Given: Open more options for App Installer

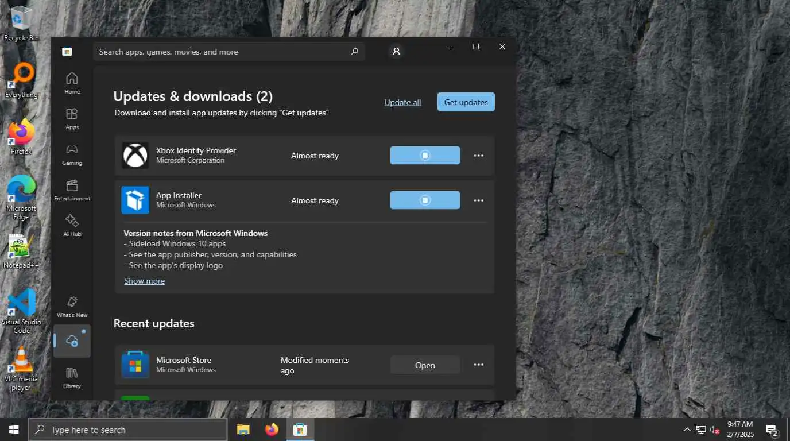Looking at the screenshot, I should (478, 200).
